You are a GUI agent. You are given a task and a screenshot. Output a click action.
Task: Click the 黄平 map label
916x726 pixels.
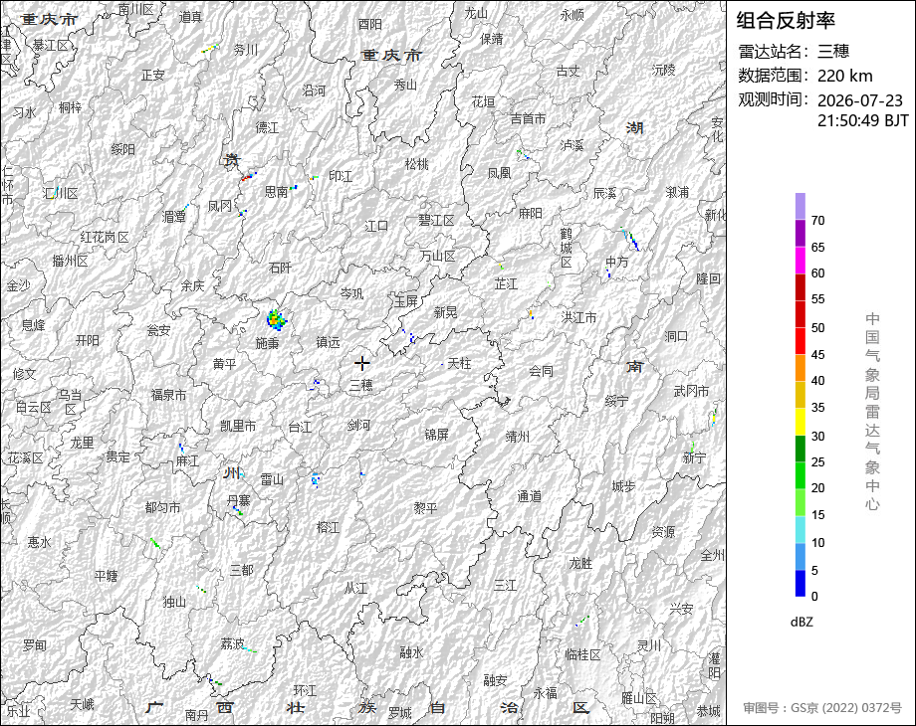[x=224, y=364]
